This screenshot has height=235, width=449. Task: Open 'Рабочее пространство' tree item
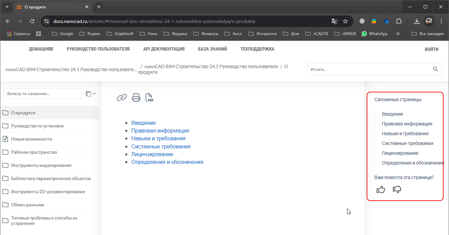[x=49, y=152]
